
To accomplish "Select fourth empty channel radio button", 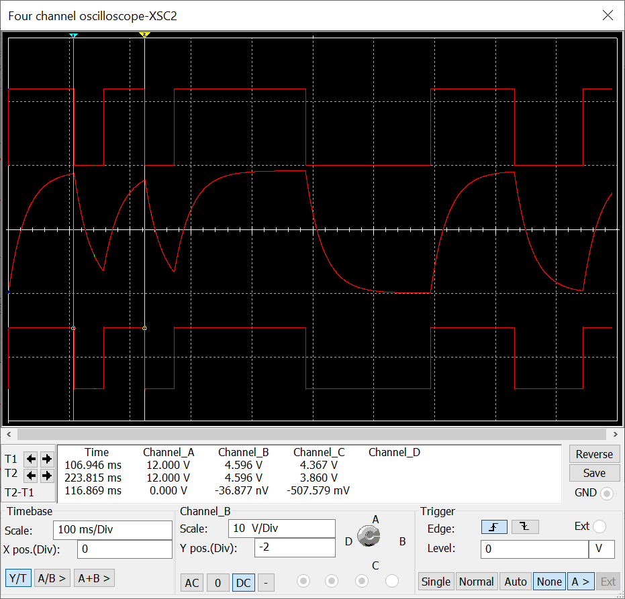I will pyautogui.click(x=392, y=581).
